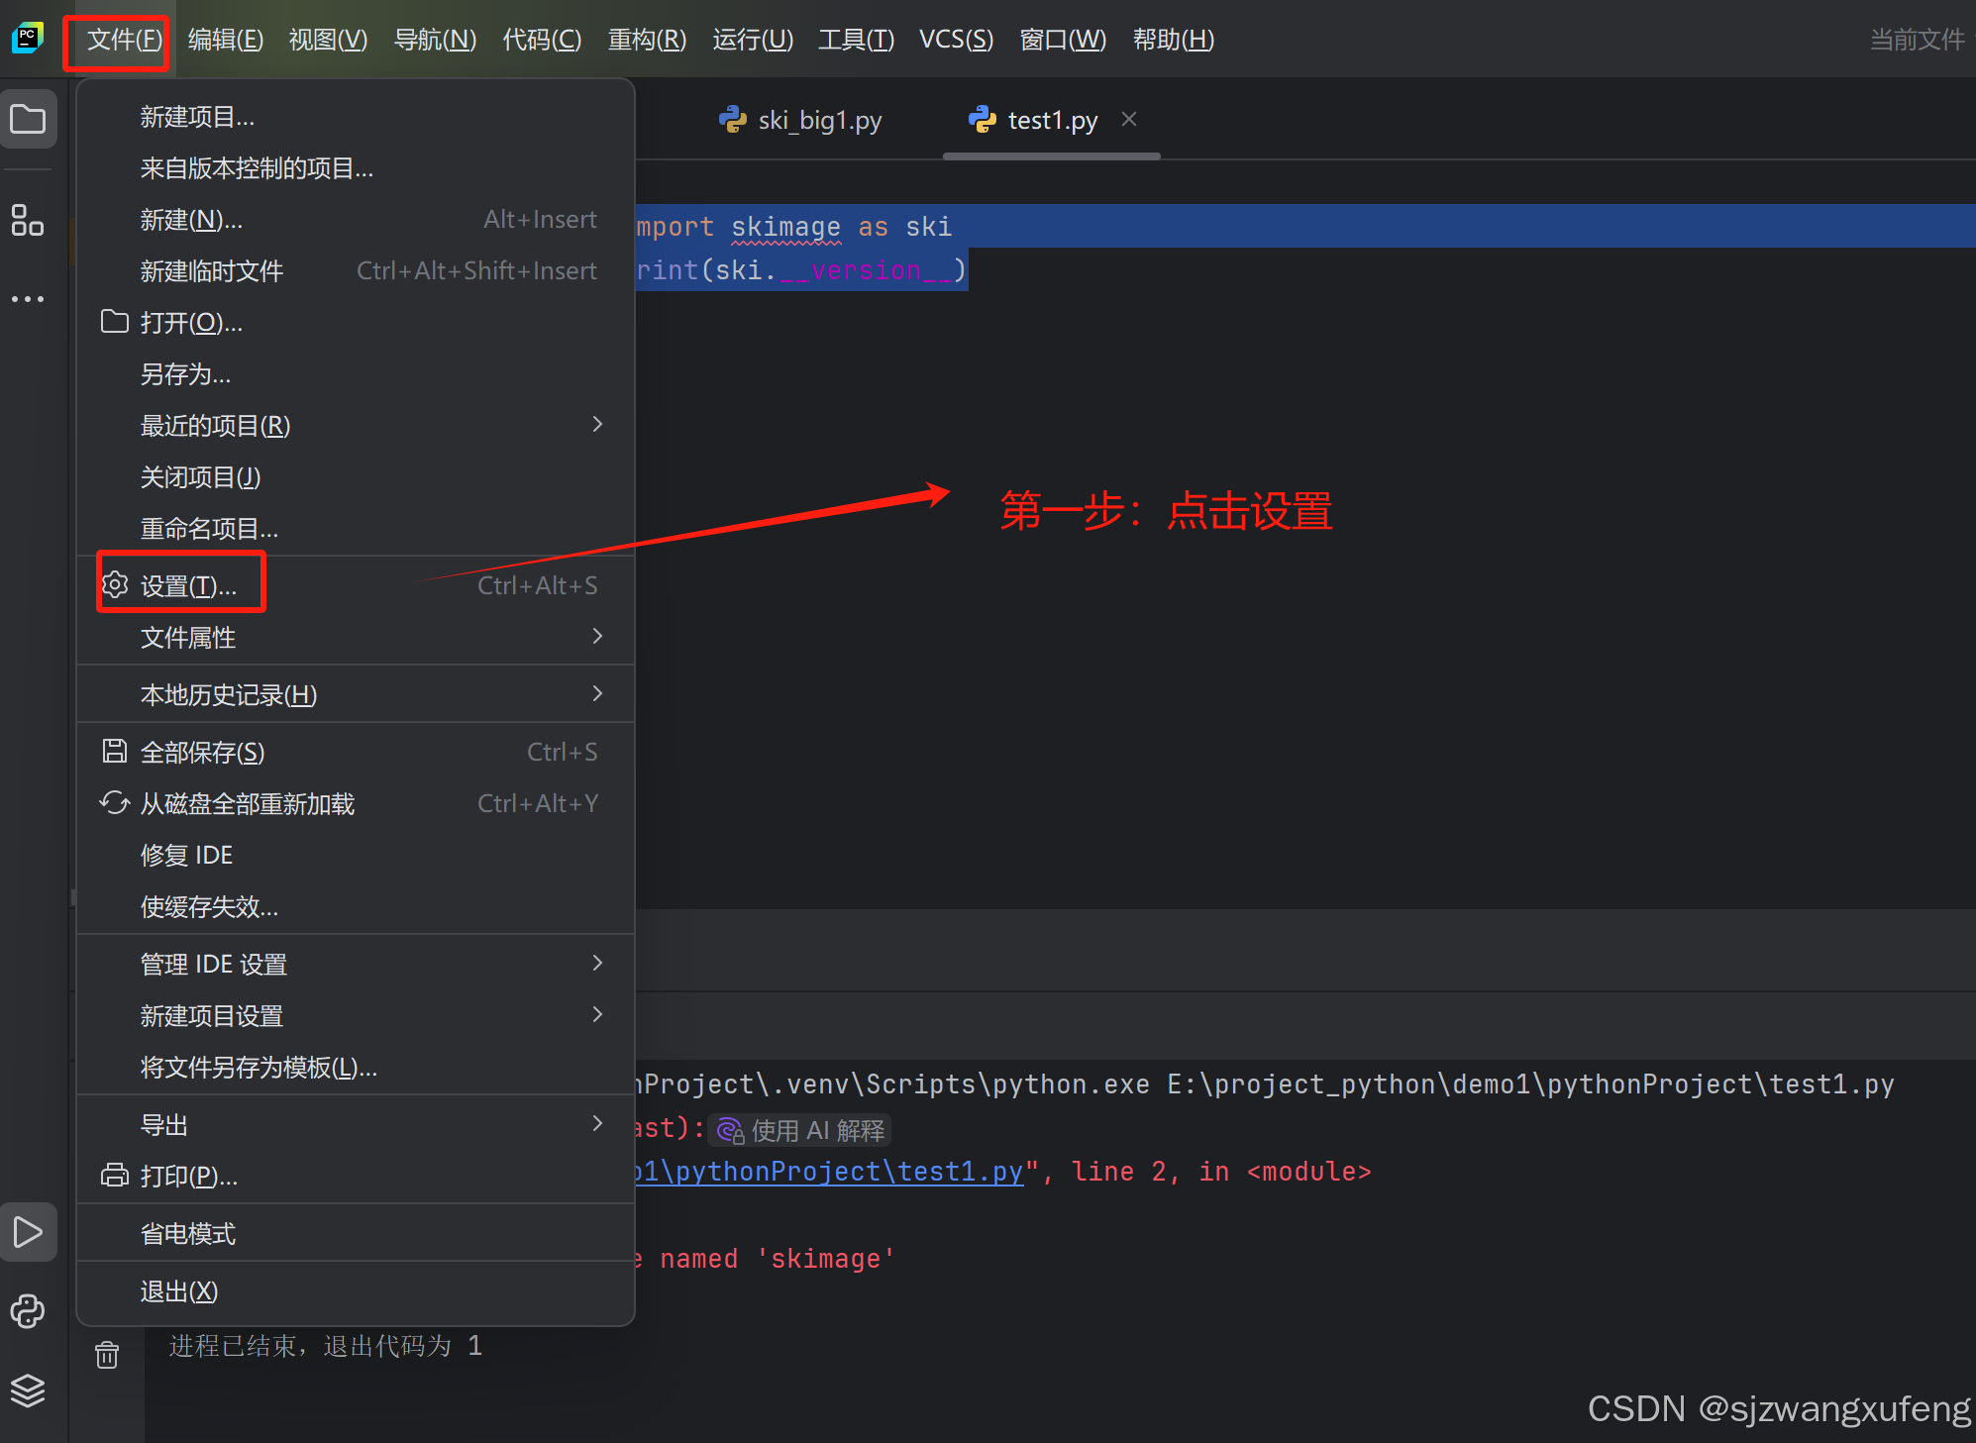
Task: Switch to the ski_big1.py tab
Action: coord(820,119)
